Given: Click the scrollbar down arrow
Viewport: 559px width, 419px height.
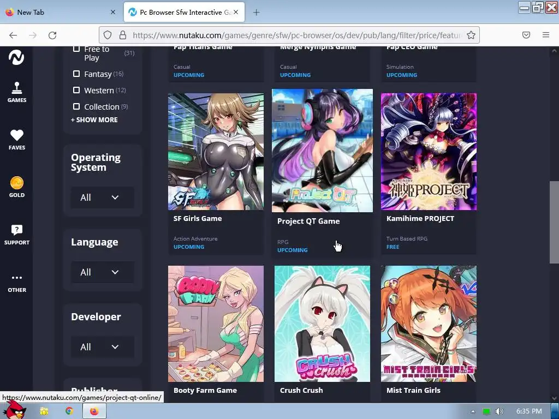Looking at the screenshot, I should click(x=554, y=398).
